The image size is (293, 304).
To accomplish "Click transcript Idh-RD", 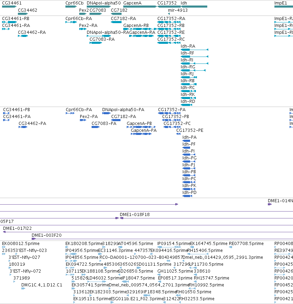I will pyautogui.click(x=186, y=105).
